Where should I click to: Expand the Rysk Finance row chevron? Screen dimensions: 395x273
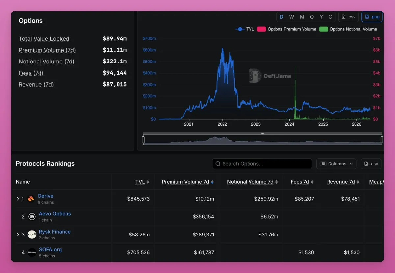point(18,235)
